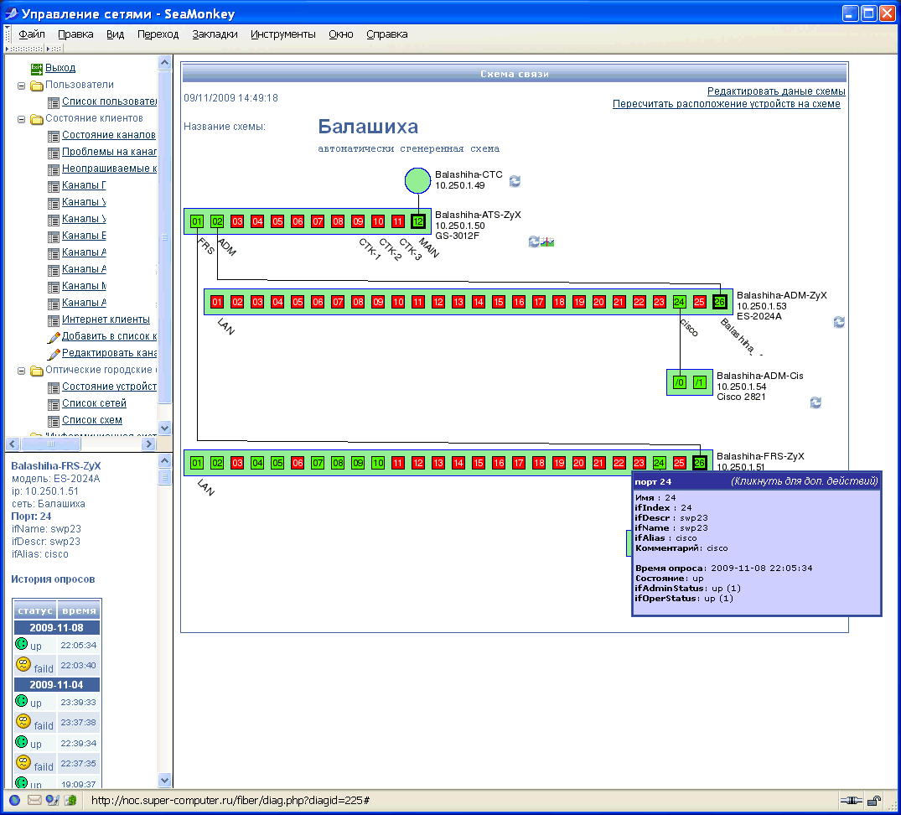Click the security padlock in the status bar

click(x=872, y=800)
